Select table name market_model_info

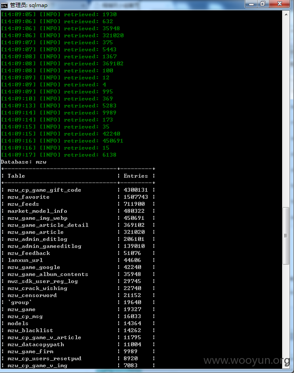pos(37,211)
